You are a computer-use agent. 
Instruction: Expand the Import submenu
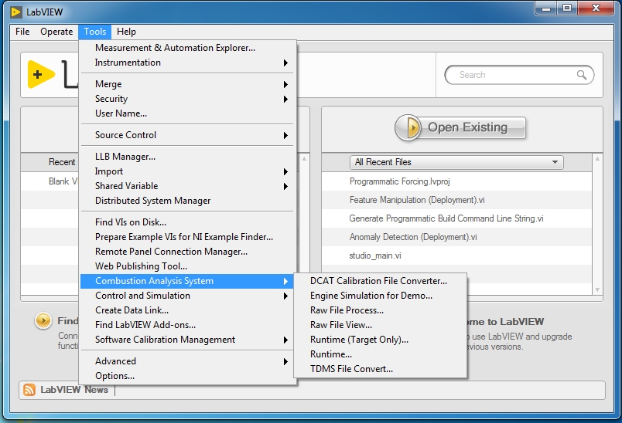[187, 171]
